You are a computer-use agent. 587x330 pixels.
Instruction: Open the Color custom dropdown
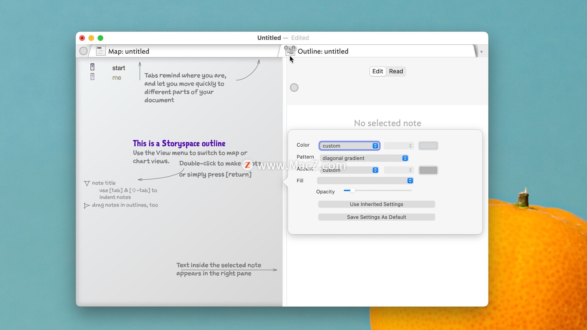coord(349,146)
